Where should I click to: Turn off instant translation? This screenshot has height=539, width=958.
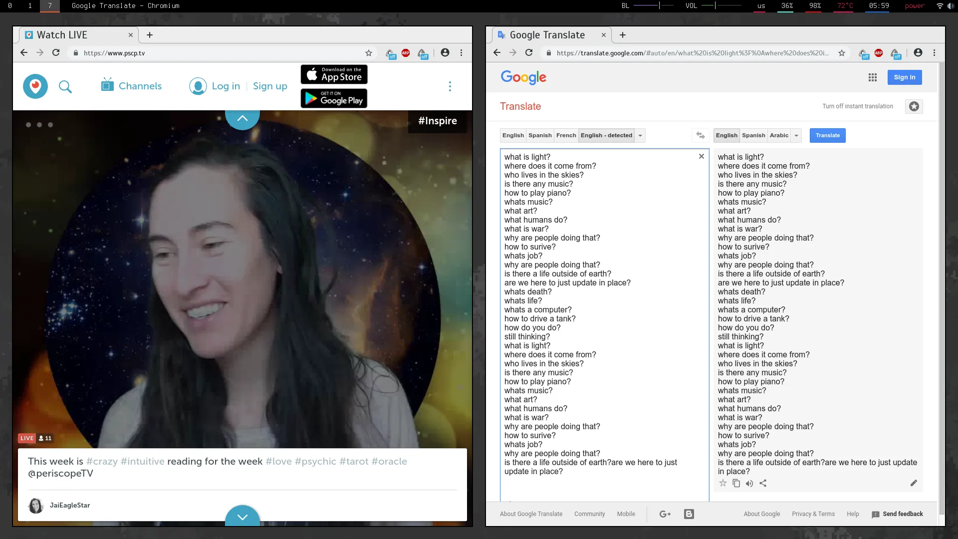point(857,106)
